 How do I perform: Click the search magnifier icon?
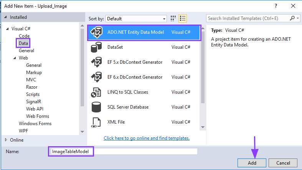(x=292, y=18)
